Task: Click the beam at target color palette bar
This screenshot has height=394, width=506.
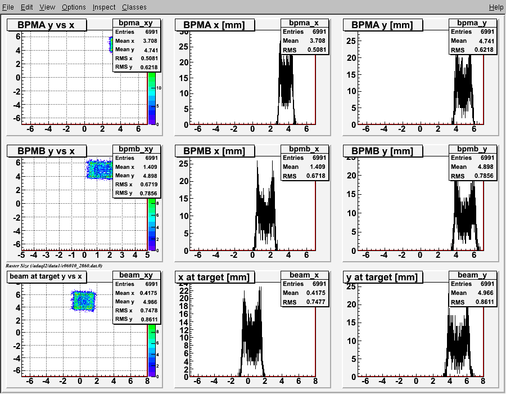Action: coord(152,351)
